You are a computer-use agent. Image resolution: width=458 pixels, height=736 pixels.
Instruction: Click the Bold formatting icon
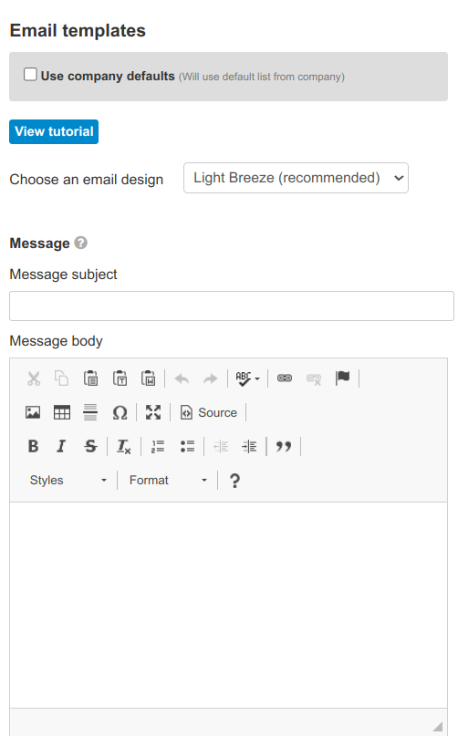pyautogui.click(x=33, y=446)
